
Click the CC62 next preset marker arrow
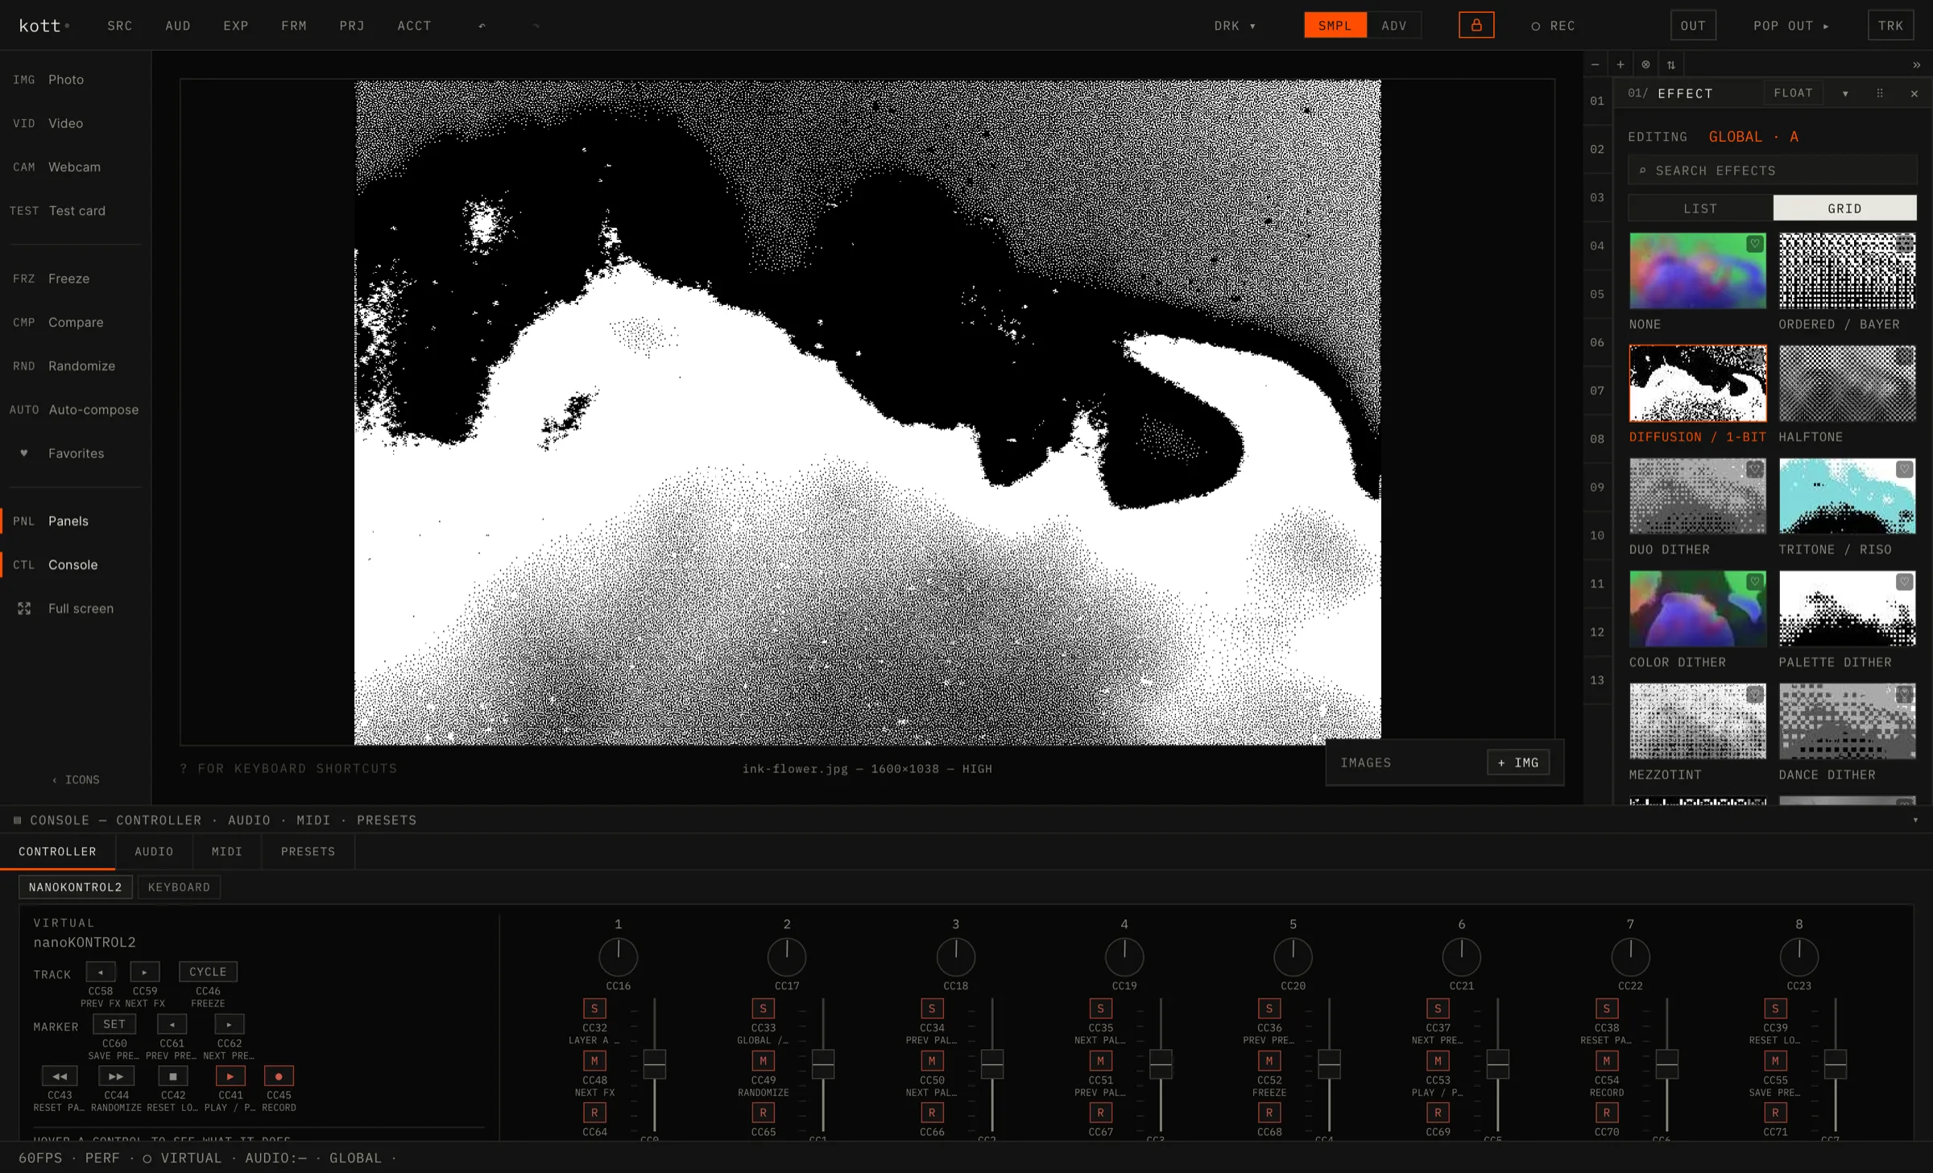click(x=230, y=1024)
